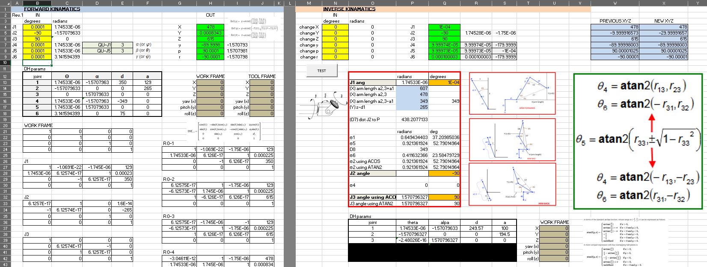Select green roll output cell -90.0001
The image size is (707, 267).
(209, 57)
